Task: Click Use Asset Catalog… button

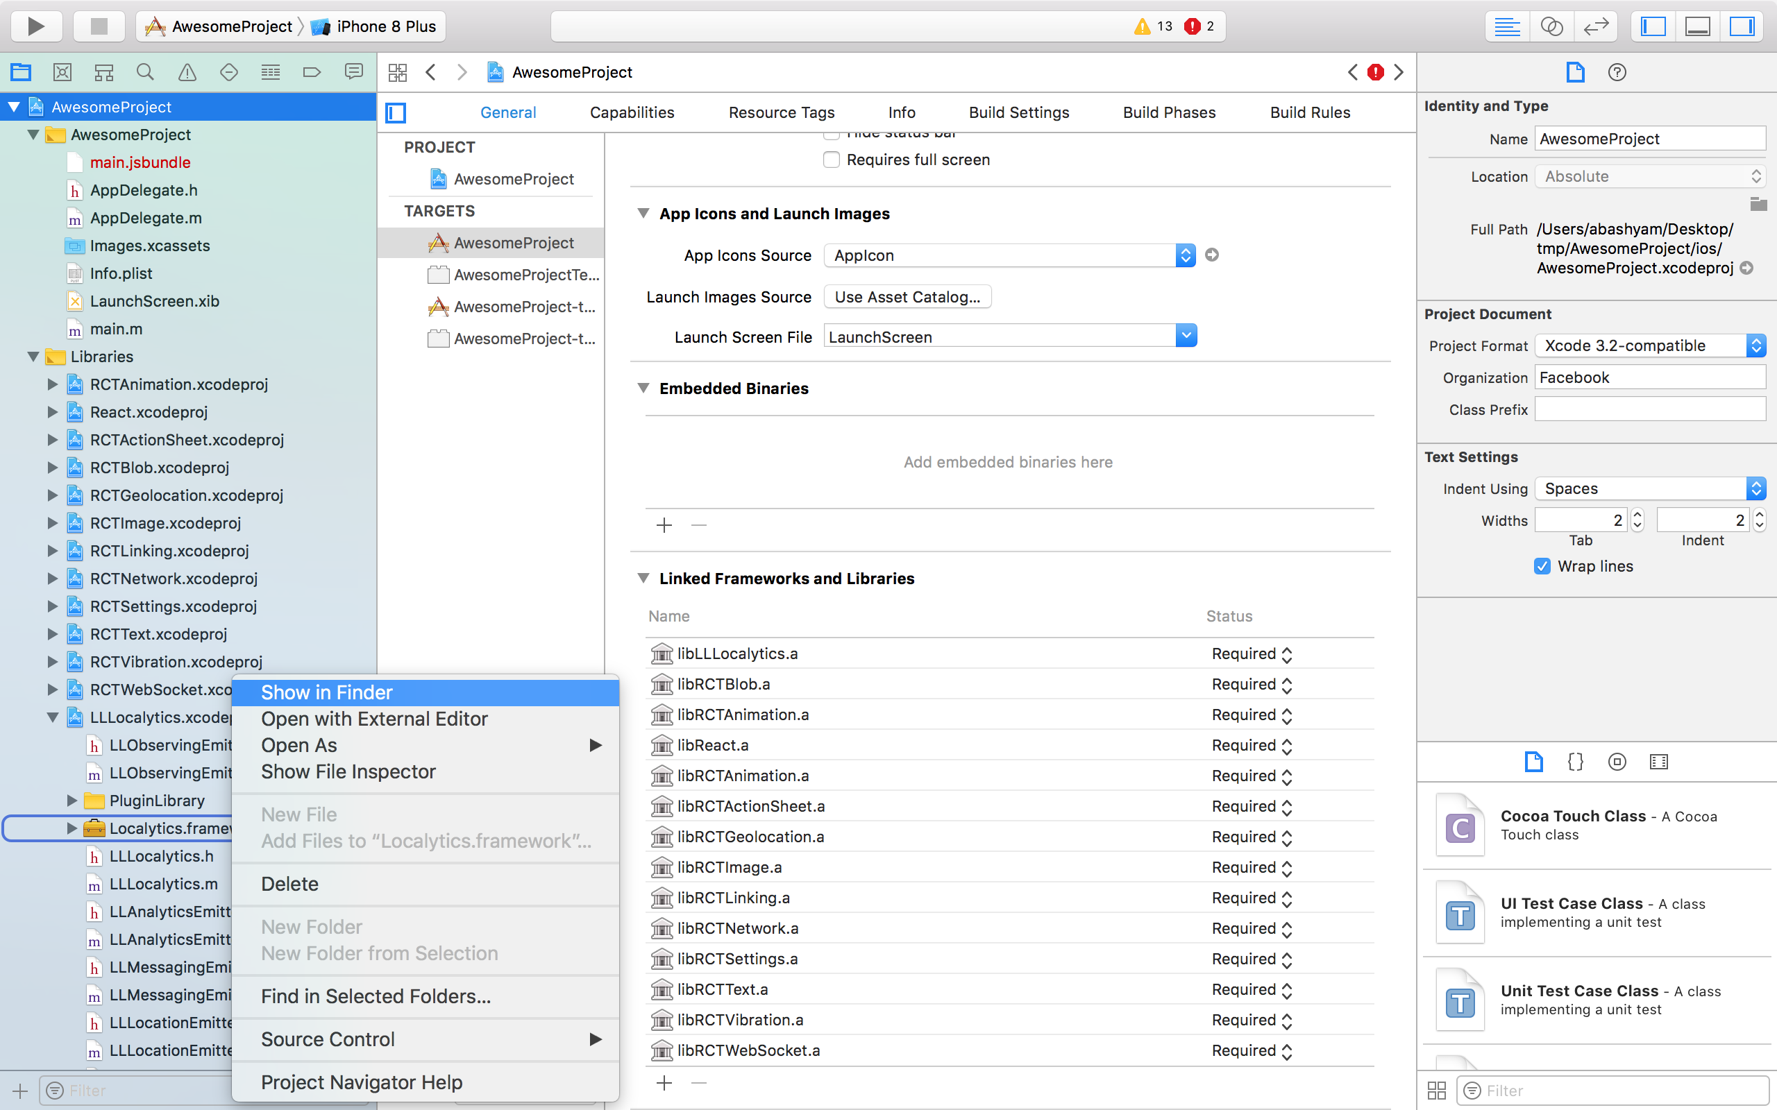Action: [x=908, y=297]
